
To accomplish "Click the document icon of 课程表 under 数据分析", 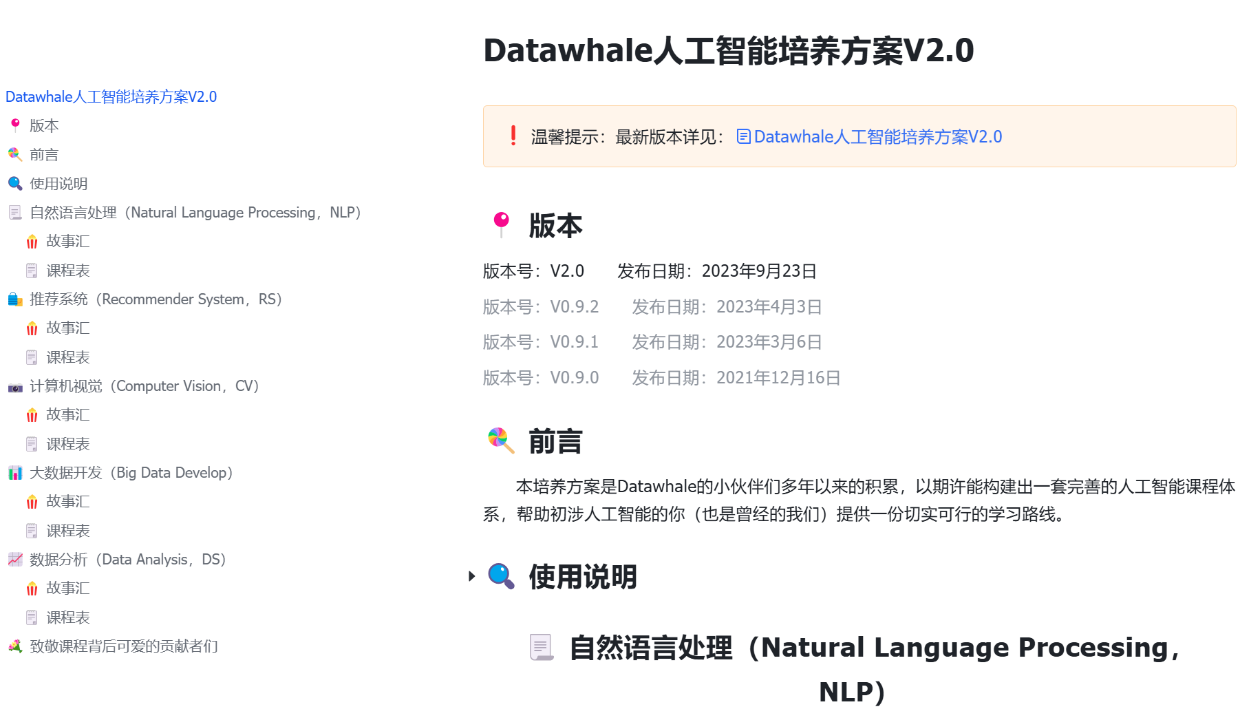I will click(32, 617).
